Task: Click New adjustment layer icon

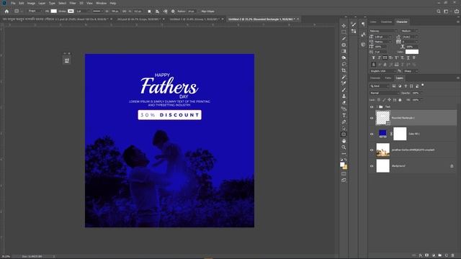Action: pos(434,255)
